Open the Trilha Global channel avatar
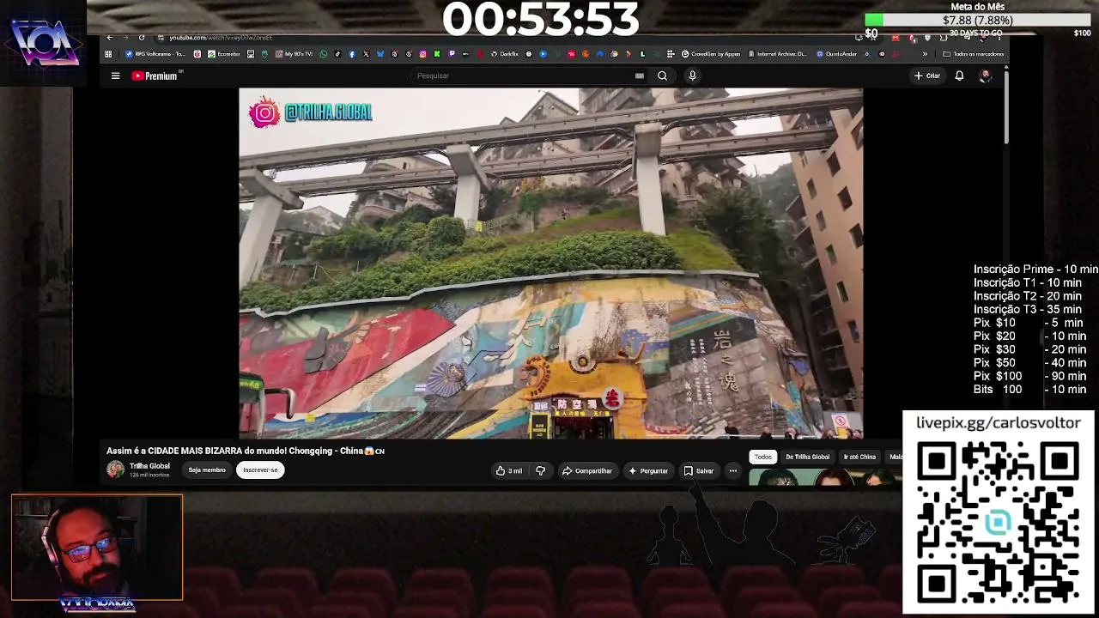Viewport: 1099px width, 618px height. click(x=115, y=470)
